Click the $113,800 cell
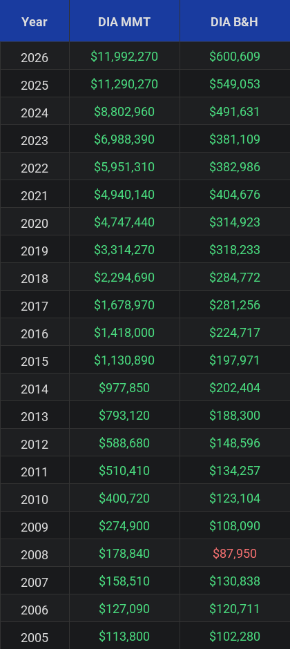290x649 pixels. pyautogui.click(x=124, y=637)
